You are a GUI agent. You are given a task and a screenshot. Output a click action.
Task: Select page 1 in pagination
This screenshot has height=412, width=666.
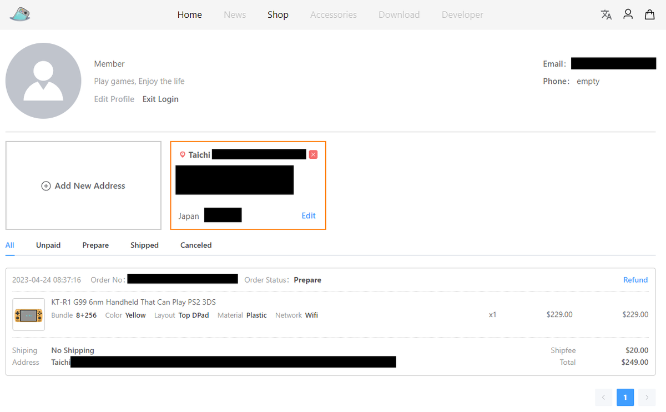click(x=625, y=397)
